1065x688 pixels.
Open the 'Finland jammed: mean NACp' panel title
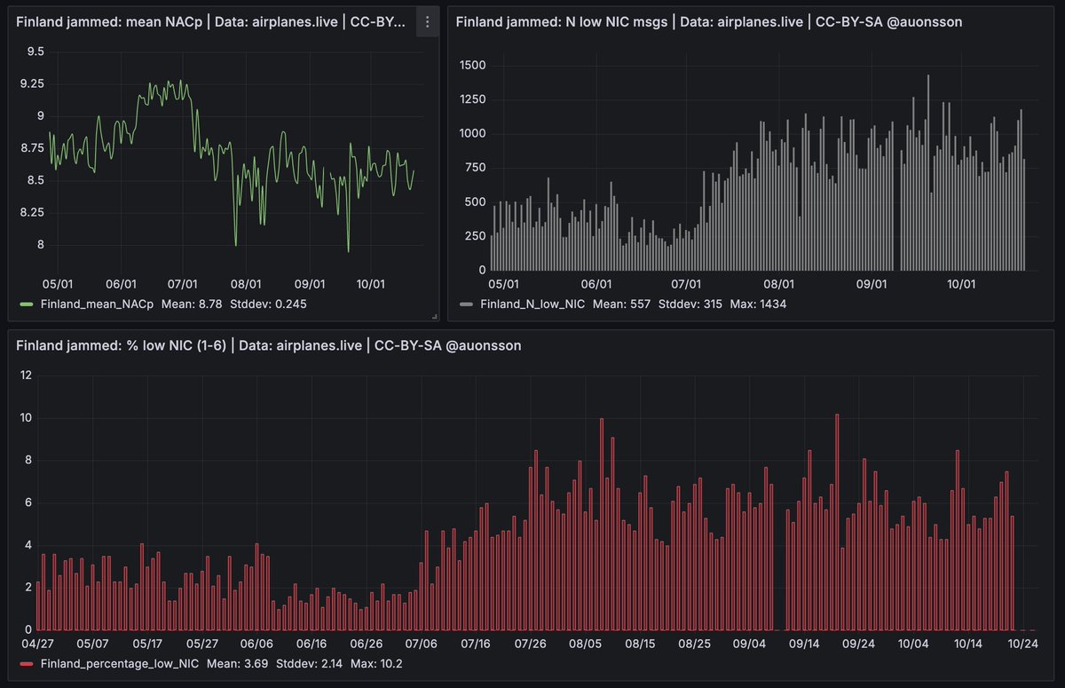click(212, 22)
